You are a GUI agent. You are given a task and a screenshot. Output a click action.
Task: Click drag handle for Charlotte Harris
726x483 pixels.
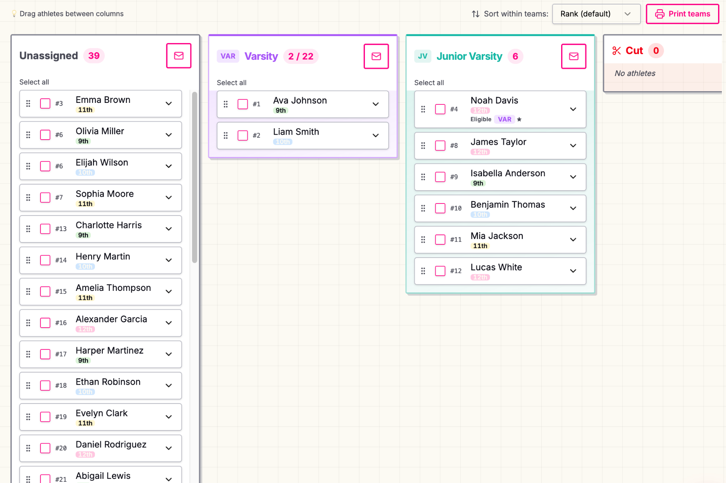(28, 229)
